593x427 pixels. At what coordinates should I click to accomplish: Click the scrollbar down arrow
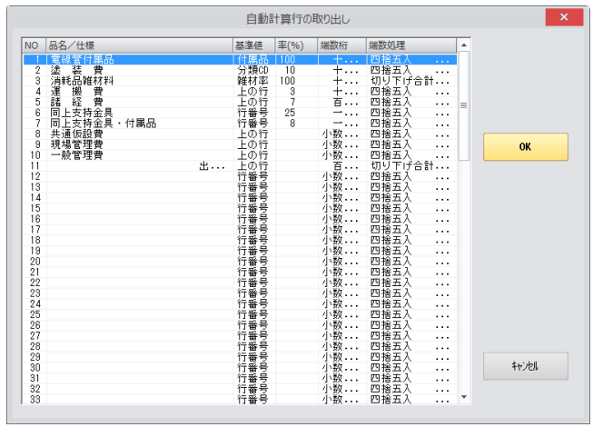point(465,397)
